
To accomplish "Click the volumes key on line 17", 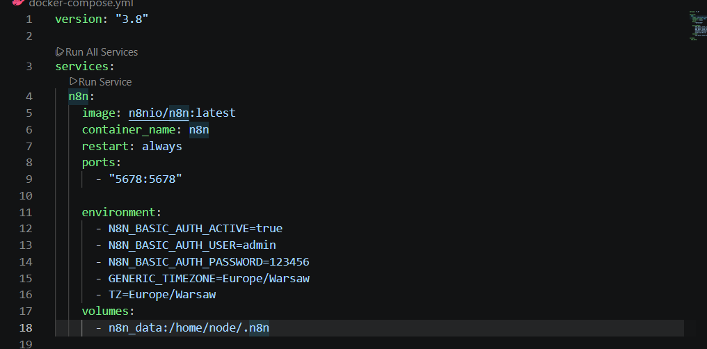I will click(105, 311).
